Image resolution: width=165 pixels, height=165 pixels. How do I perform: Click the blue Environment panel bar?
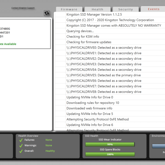pos(159,146)
